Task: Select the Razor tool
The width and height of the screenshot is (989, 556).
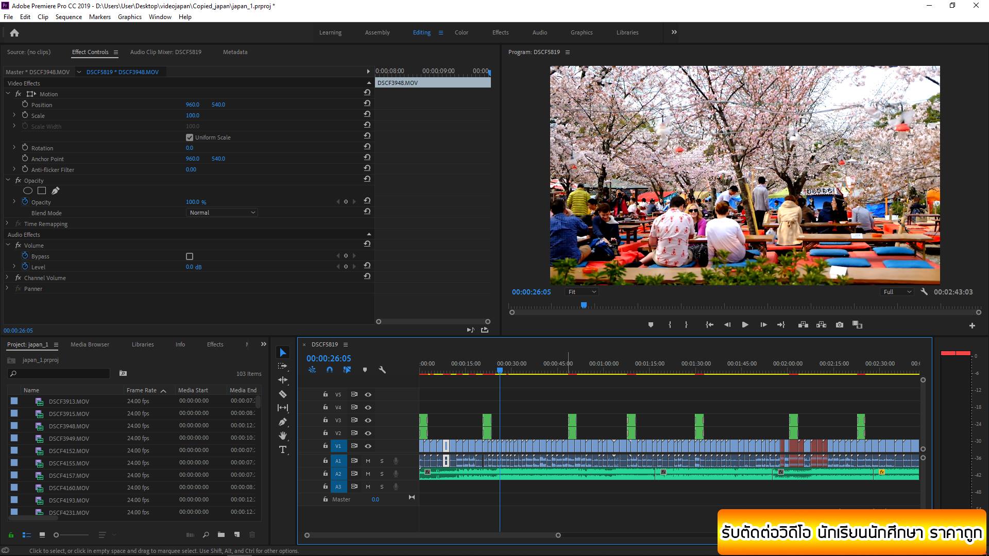Action: 282,394
